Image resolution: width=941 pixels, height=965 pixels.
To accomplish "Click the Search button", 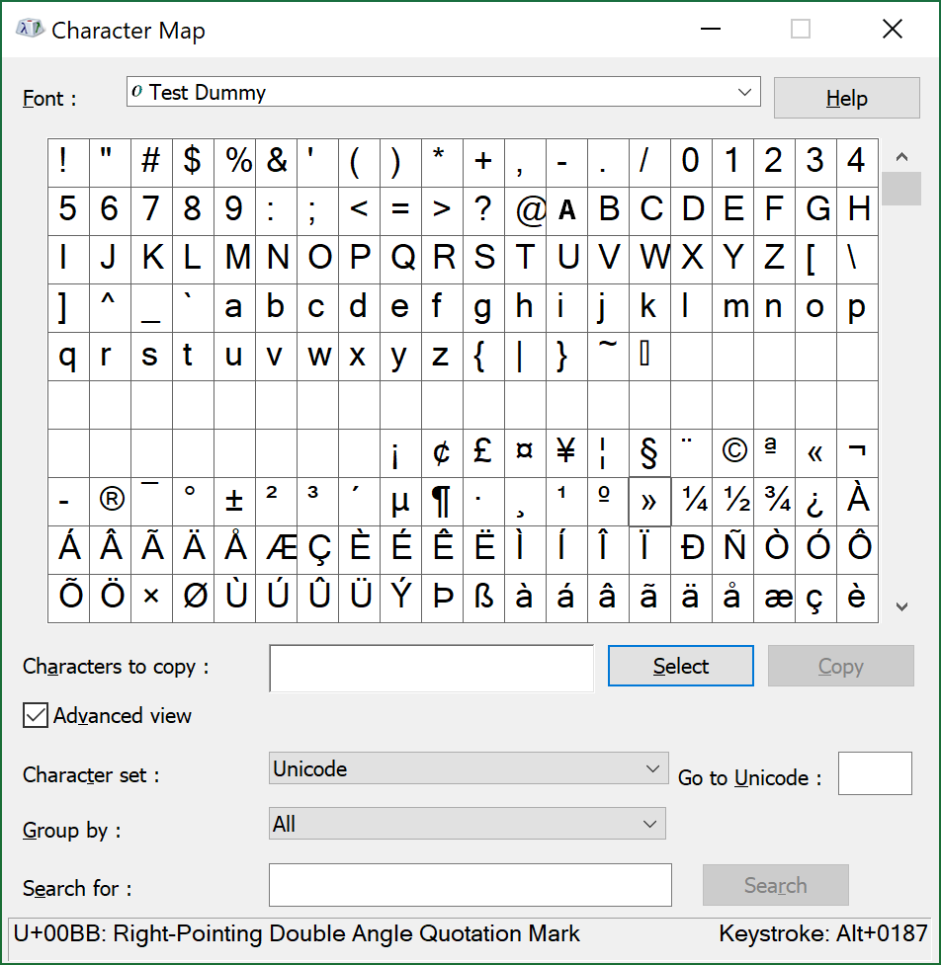I will click(x=775, y=885).
